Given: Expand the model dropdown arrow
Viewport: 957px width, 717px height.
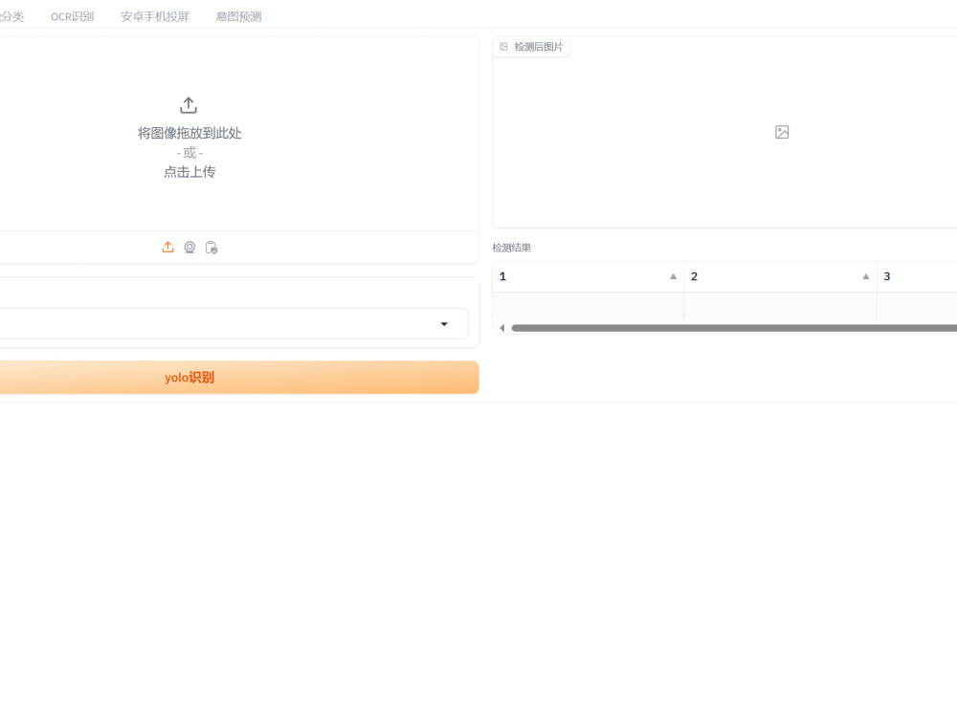Looking at the screenshot, I should [444, 324].
